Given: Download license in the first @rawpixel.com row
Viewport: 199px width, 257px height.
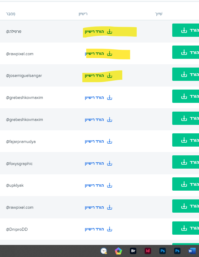Looking at the screenshot, I should coord(99,54).
